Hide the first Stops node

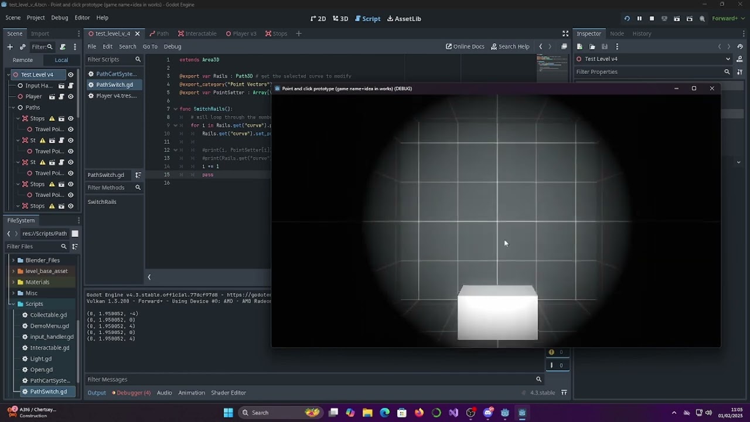tap(71, 118)
